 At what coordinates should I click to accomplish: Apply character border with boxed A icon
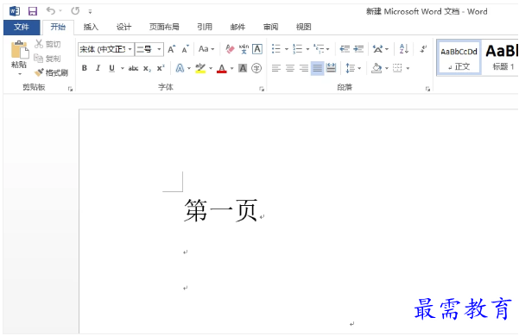[x=257, y=49]
